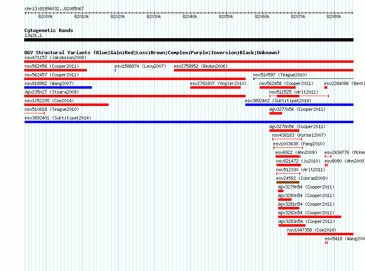Click the esv2434776 variant label
Image resolution: width=365 pixels, height=271 pixels.
[345, 152]
